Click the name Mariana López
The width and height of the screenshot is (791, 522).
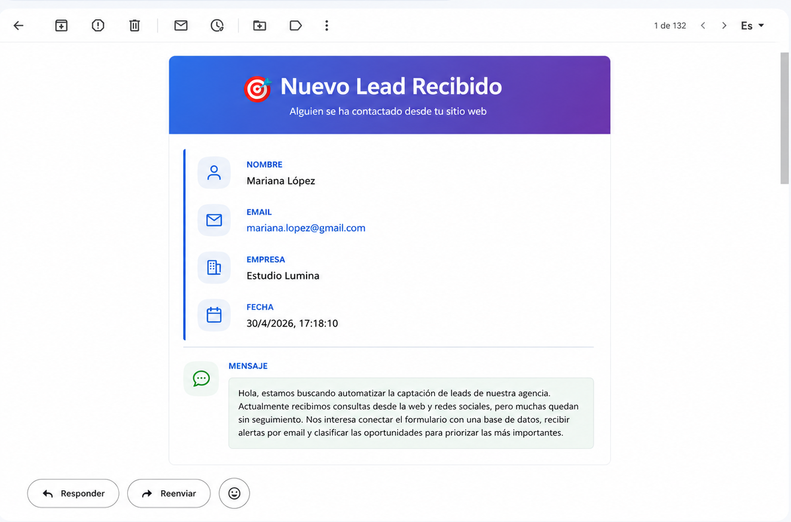[280, 181]
